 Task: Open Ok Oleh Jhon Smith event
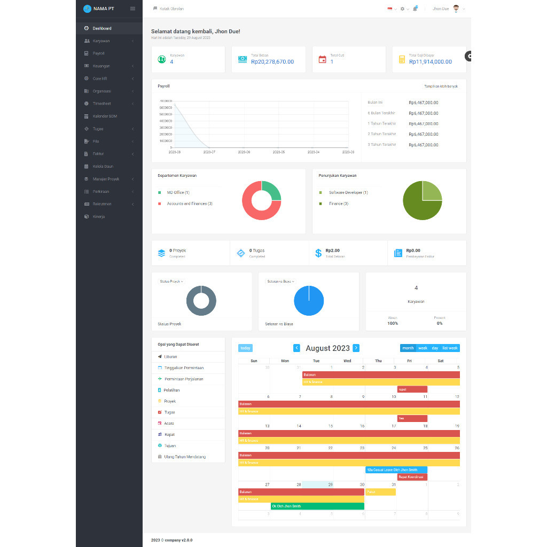[x=317, y=506]
